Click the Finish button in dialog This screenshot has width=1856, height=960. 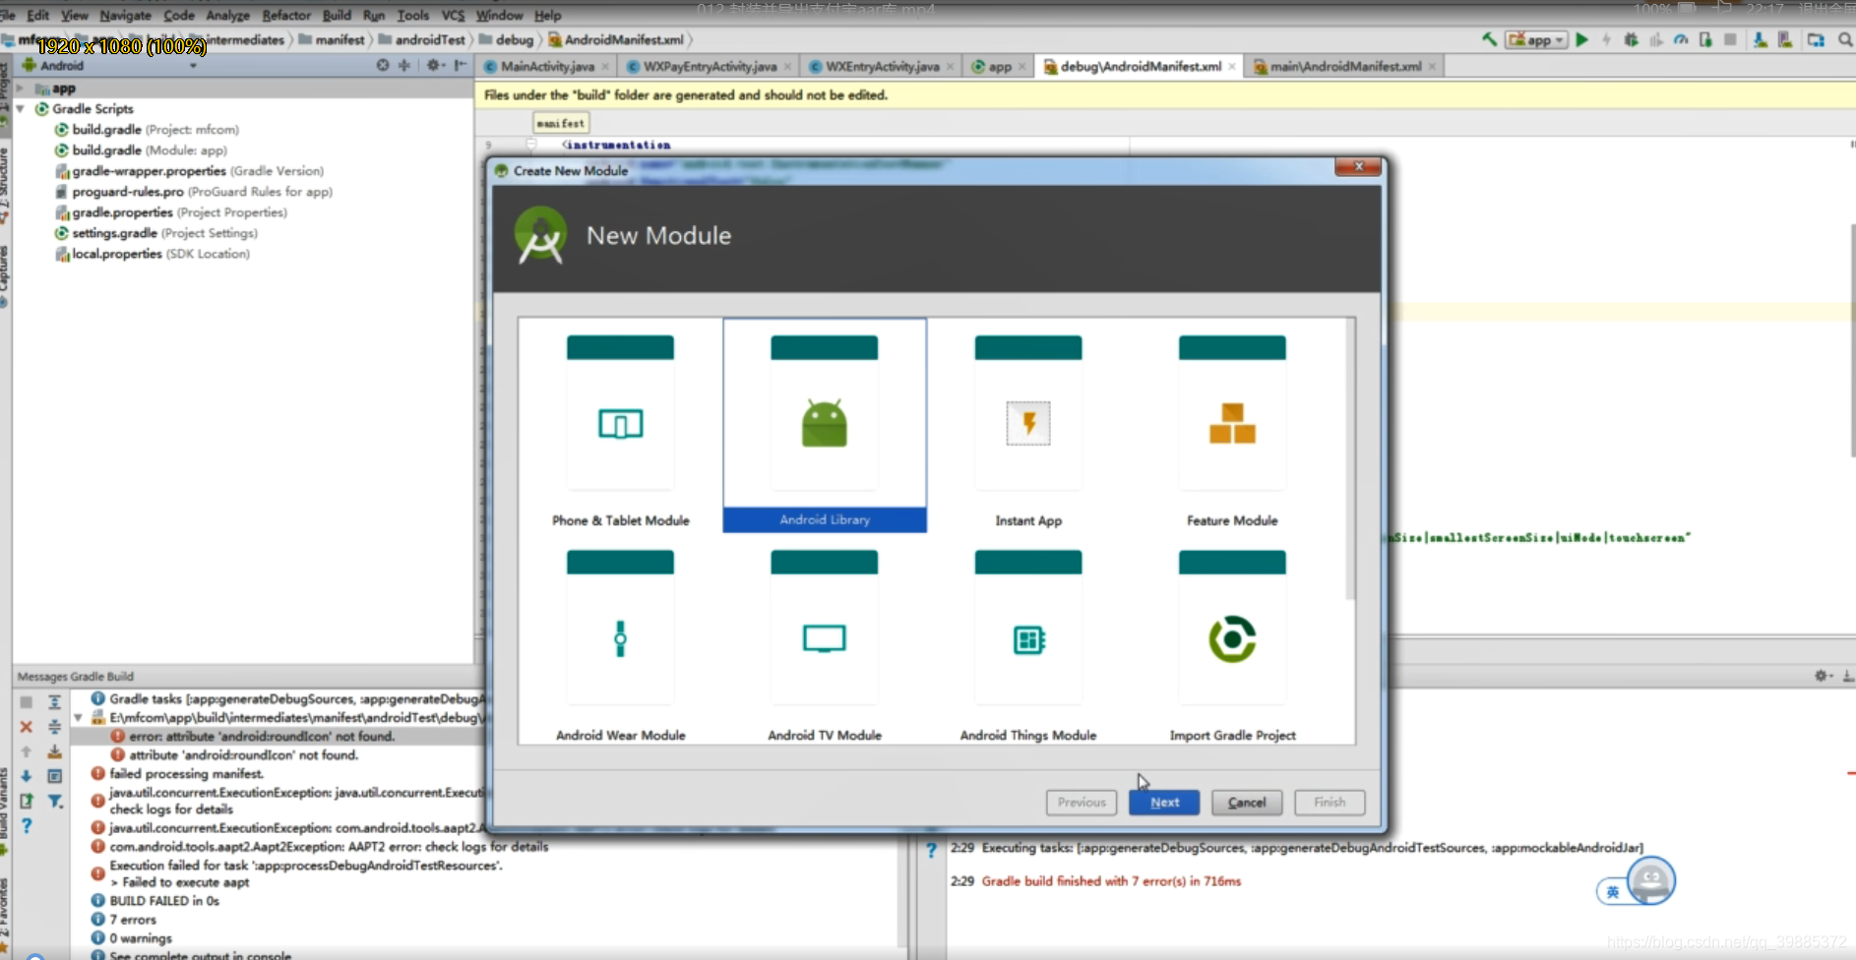click(x=1330, y=803)
